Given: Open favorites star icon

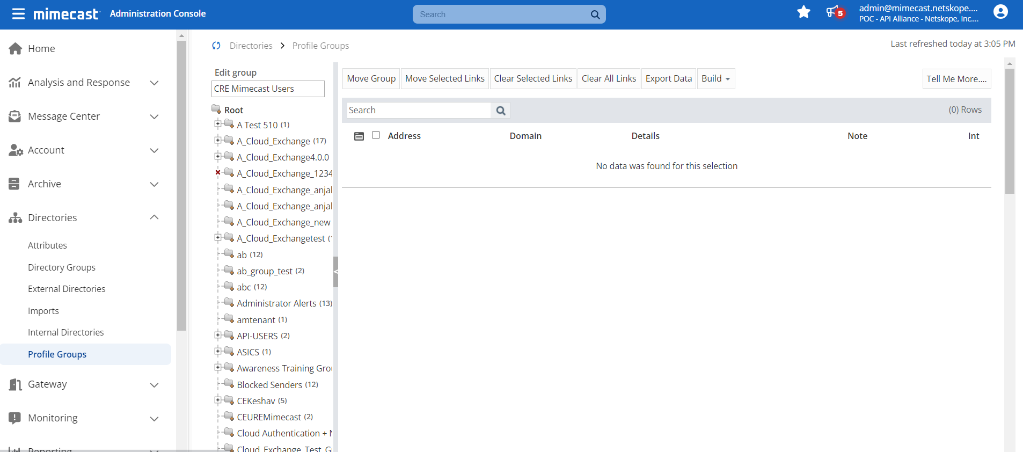Looking at the screenshot, I should click(x=803, y=12).
